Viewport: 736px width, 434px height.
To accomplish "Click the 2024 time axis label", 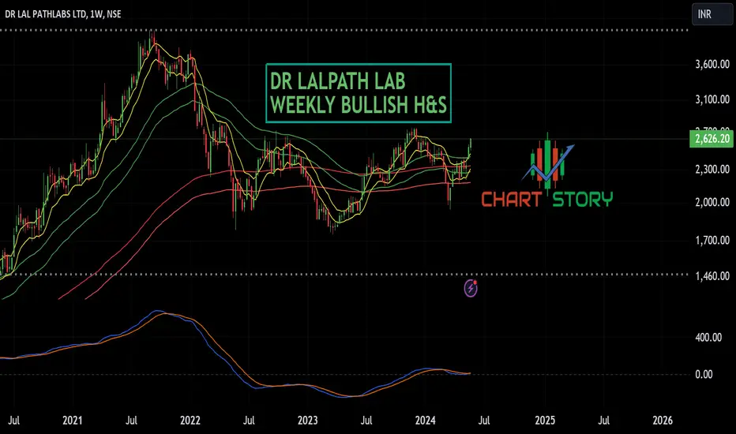I will (426, 420).
